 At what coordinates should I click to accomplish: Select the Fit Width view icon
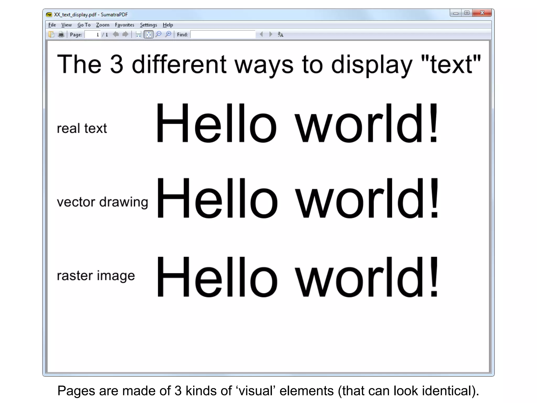(x=138, y=34)
